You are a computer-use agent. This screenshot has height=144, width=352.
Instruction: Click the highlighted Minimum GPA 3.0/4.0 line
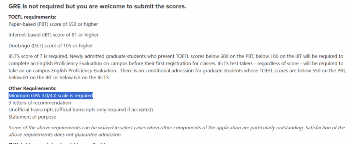[51, 95]
